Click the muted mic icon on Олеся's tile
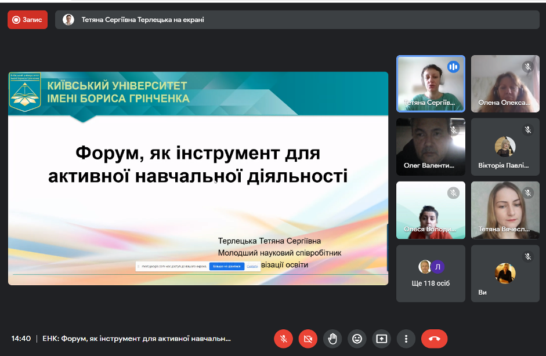Viewport: 546px width, 356px height. pos(453,193)
